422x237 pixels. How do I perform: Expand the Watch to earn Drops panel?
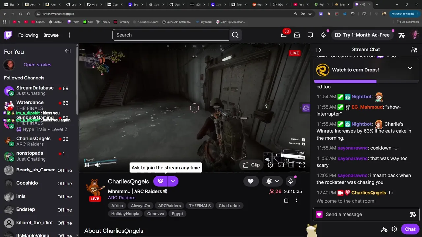tap(410, 68)
